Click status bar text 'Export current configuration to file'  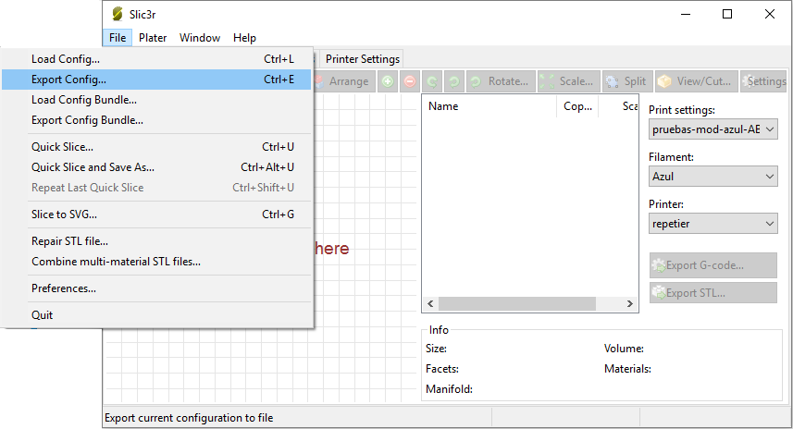click(189, 418)
